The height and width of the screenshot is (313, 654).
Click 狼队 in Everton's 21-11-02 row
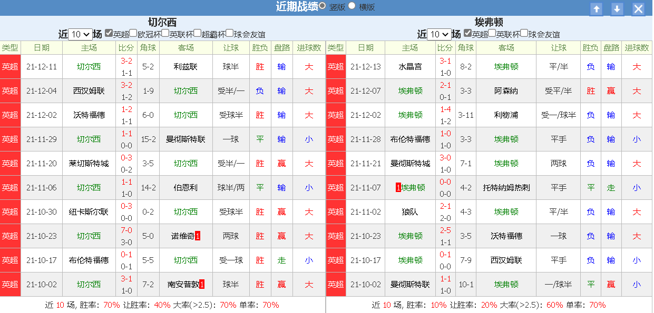pos(410,212)
